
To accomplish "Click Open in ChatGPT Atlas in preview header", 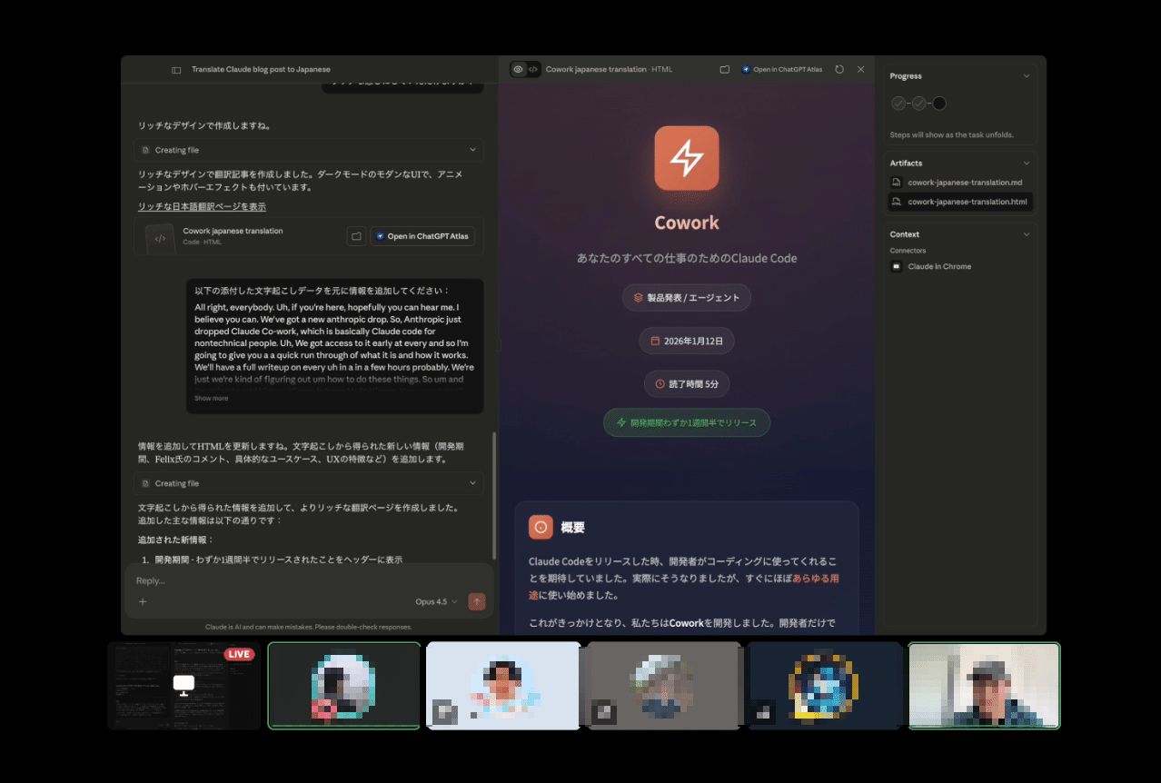I will click(781, 69).
